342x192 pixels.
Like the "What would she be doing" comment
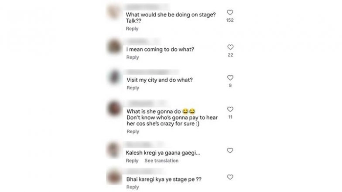(x=230, y=12)
